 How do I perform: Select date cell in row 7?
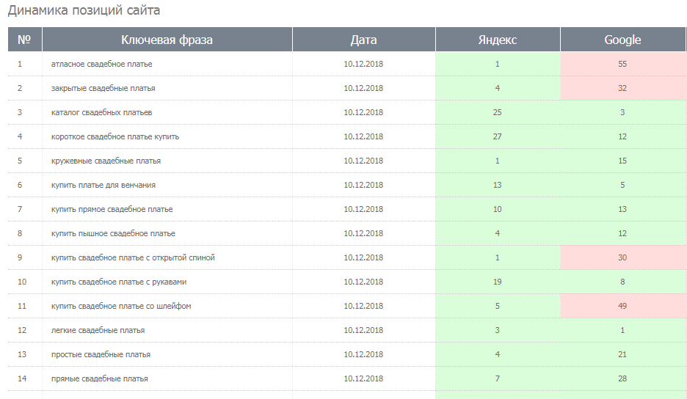363,209
